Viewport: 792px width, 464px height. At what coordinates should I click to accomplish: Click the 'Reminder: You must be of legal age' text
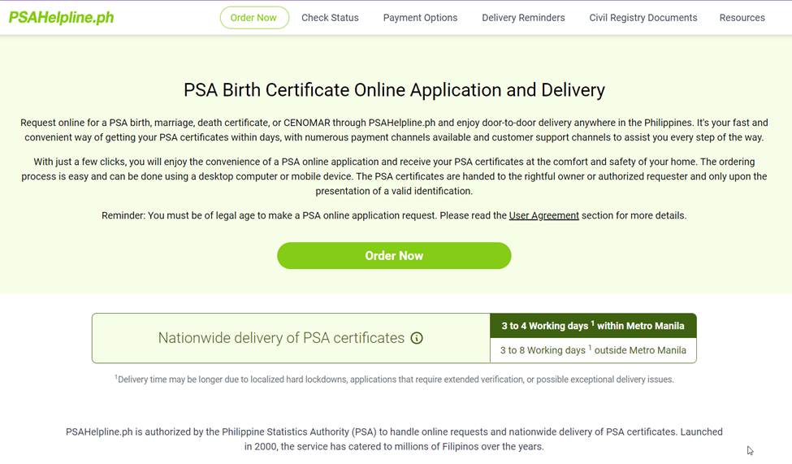tap(394, 215)
